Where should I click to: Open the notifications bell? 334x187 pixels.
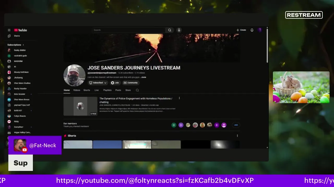pos(252,30)
